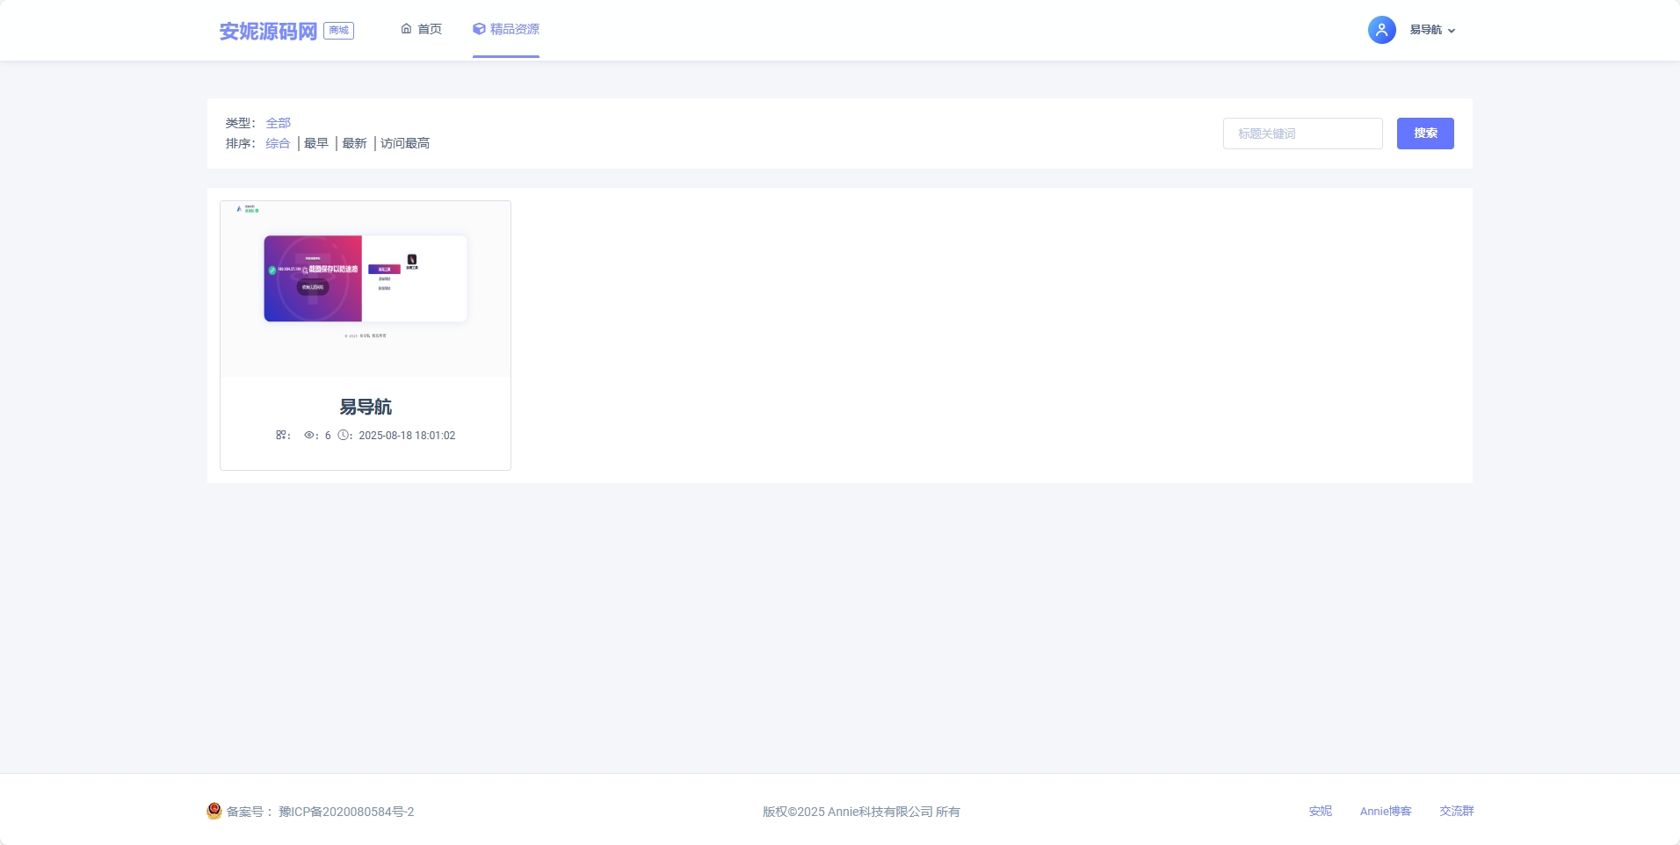
Task: Click the police badge icon in the footer
Action: coord(214,811)
